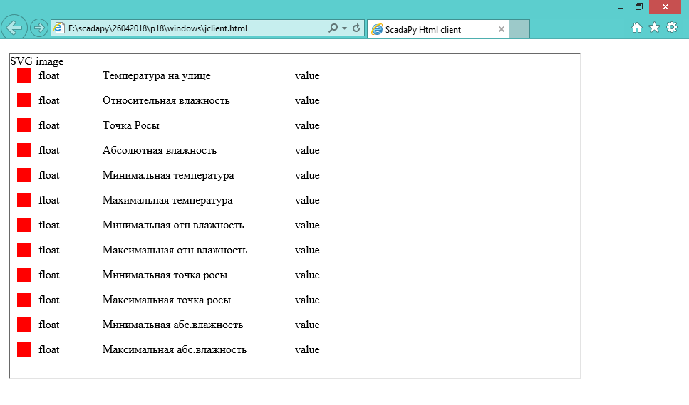Select the text Махимальная температура
This screenshot has height=405, width=689.
pyautogui.click(x=167, y=201)
